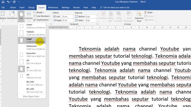
Task: Switch to the References tab
Action: pyautogui.click(x=53, y=7)
